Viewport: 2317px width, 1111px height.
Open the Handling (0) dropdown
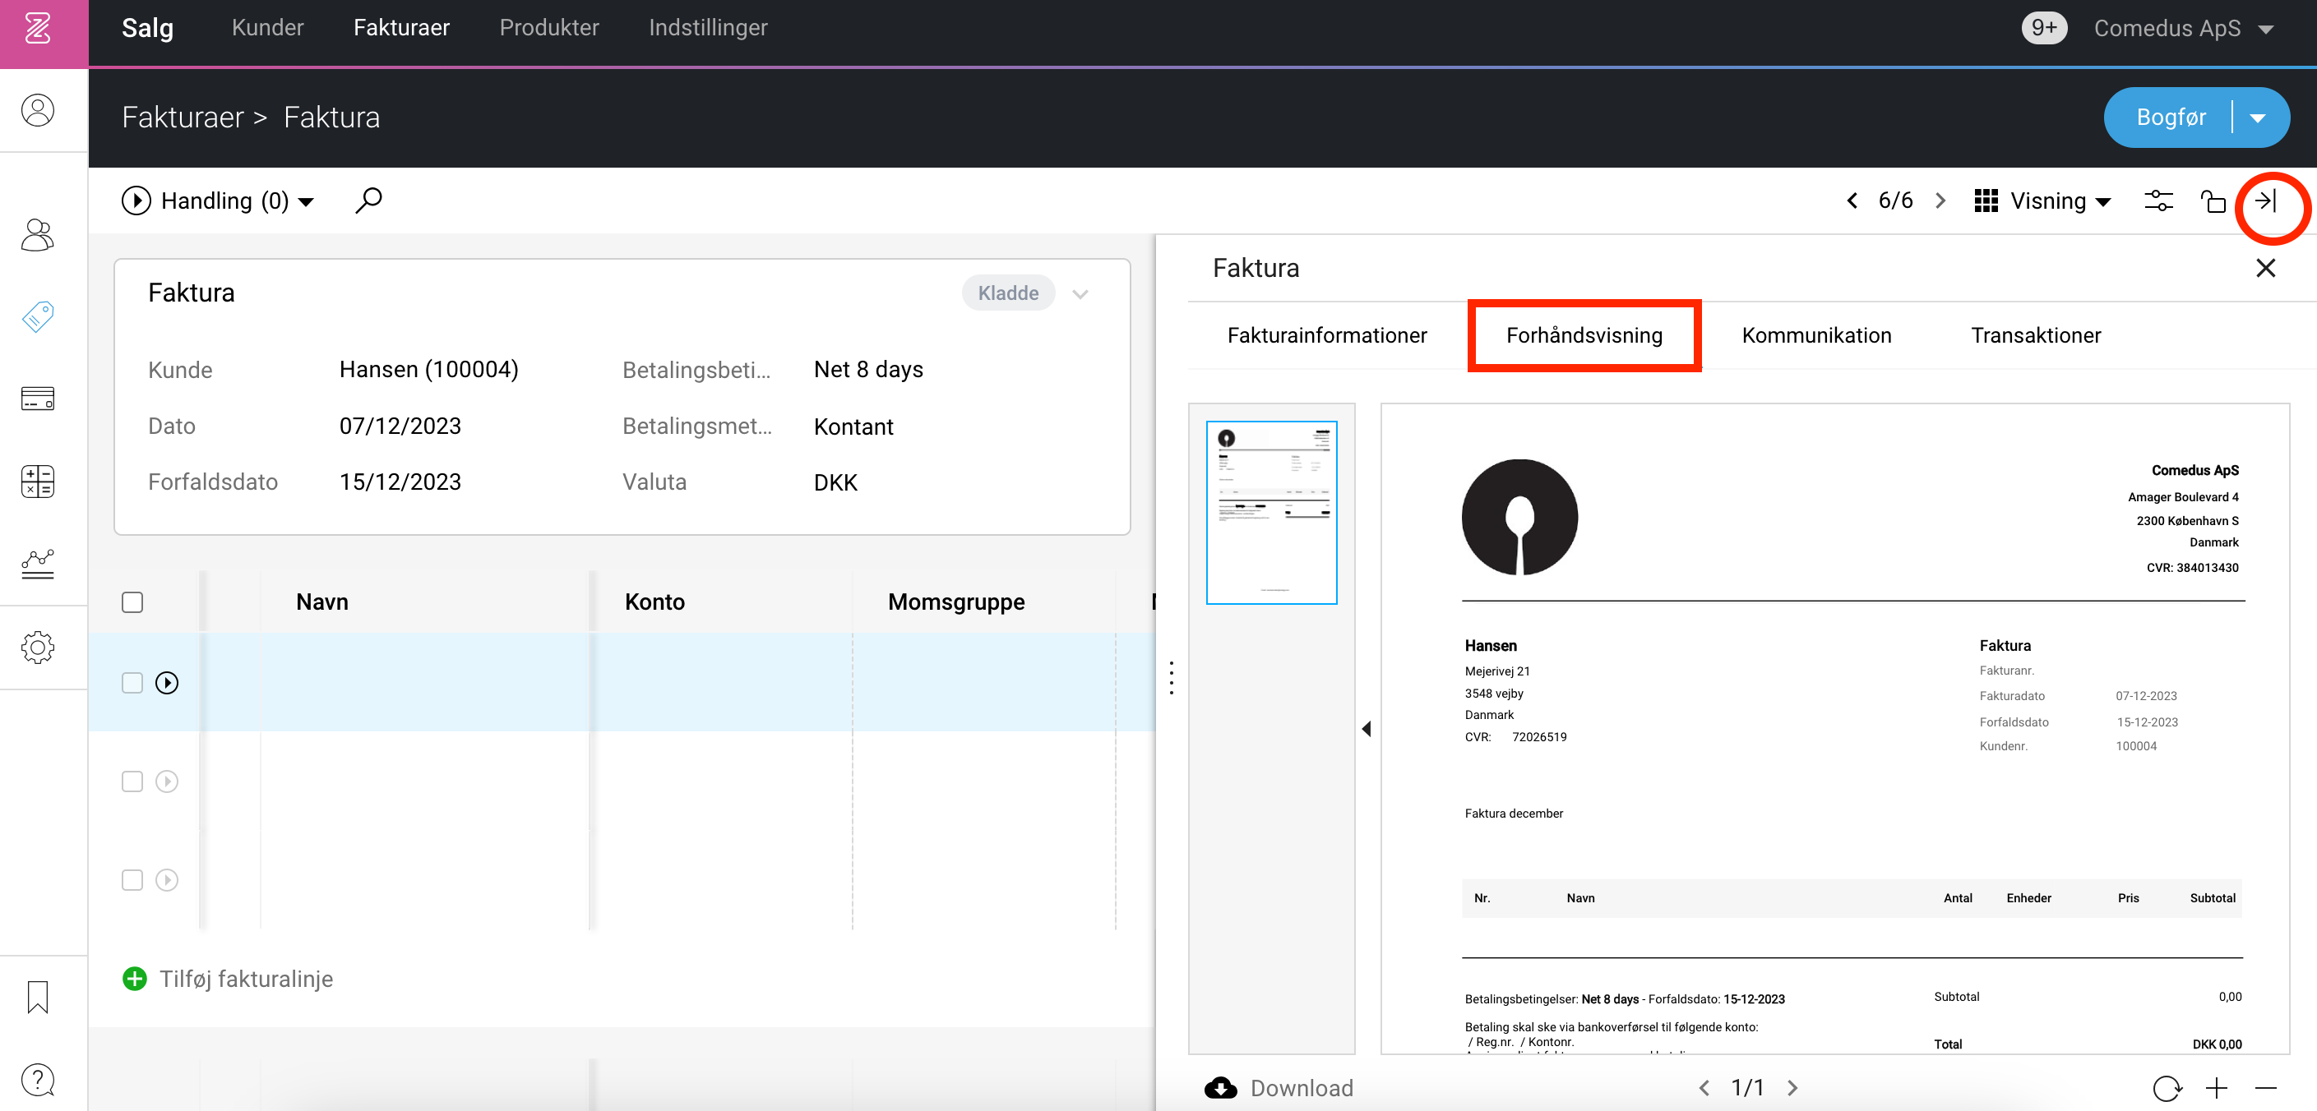click(x=218, y=201)
